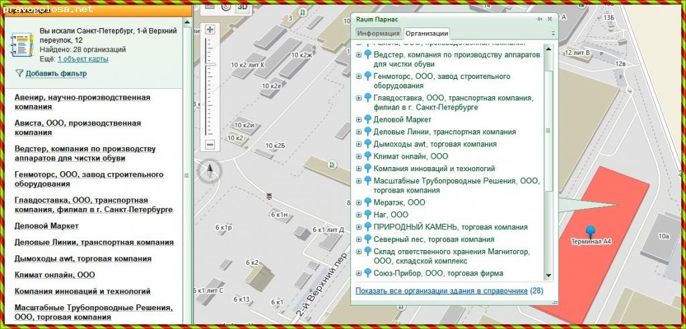Image resolution: width=686 pixels, height=329 pixels.
Task: Expand the Ведстер organization entry
Action: coord(358,55)
